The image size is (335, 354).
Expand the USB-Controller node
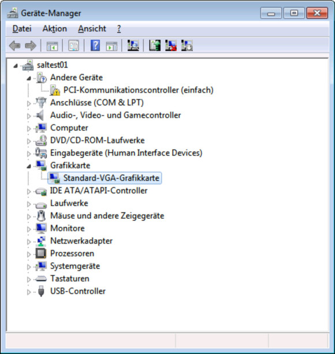[x=29, y=292]
